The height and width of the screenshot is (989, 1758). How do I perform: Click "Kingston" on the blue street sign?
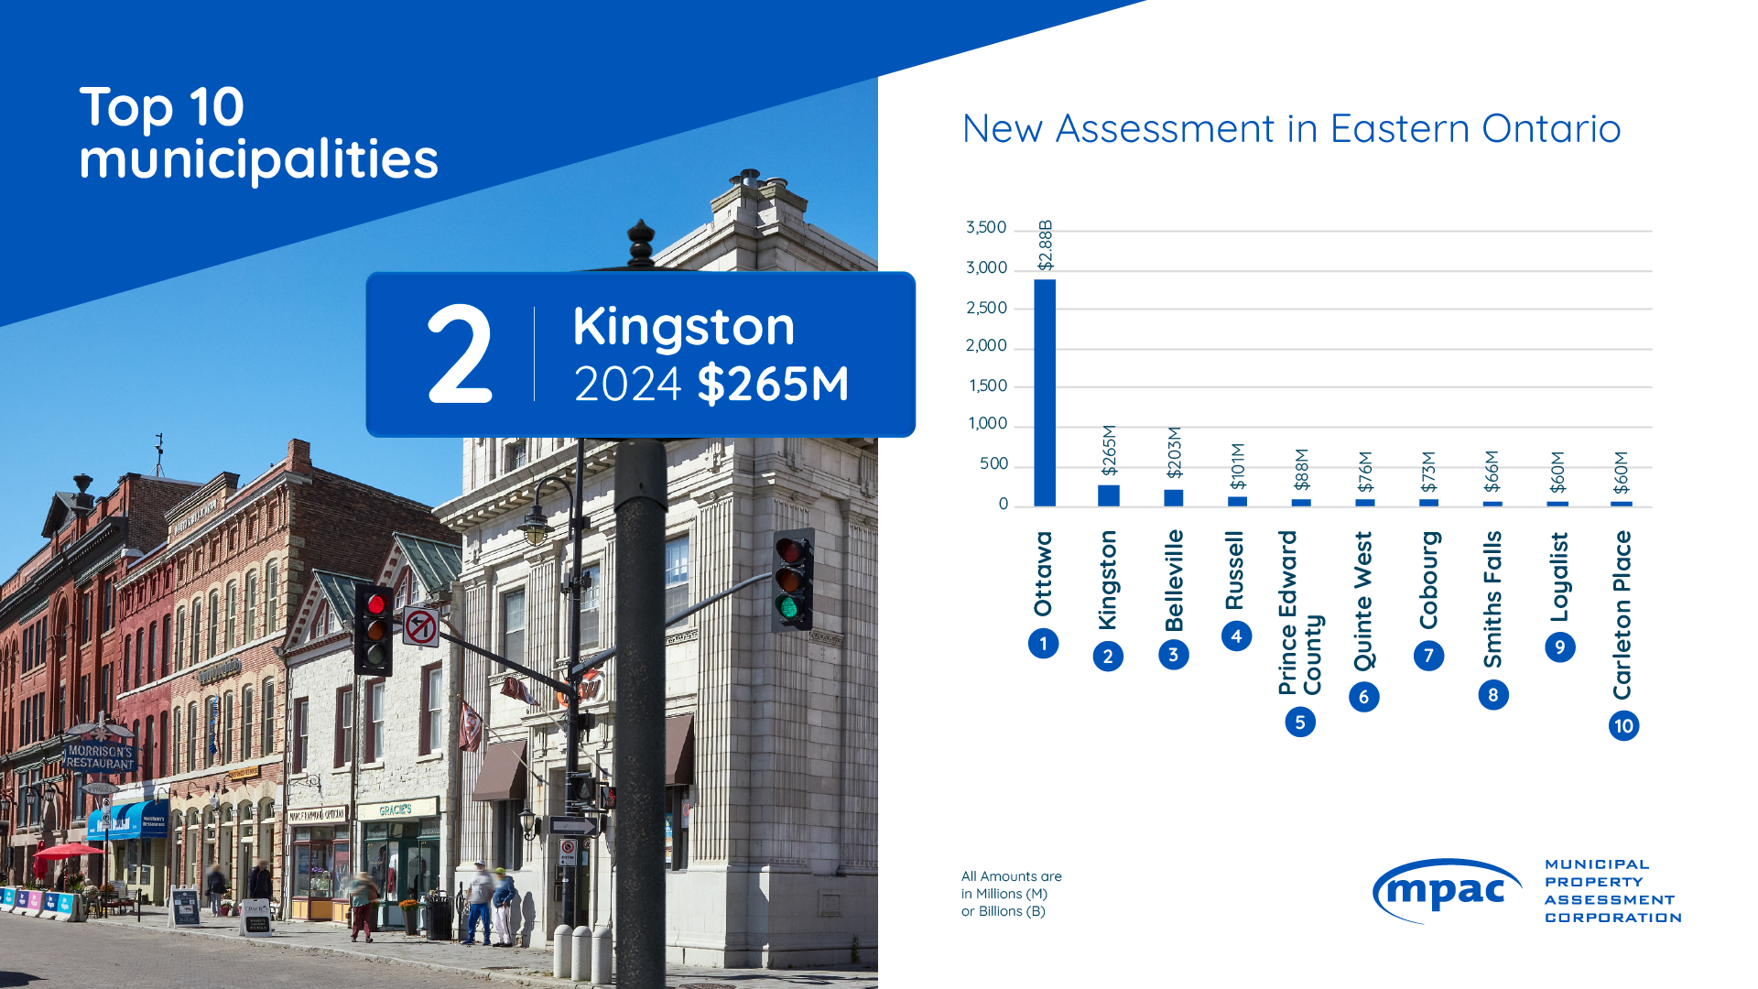pyautogui.click(x=684, y=326)
